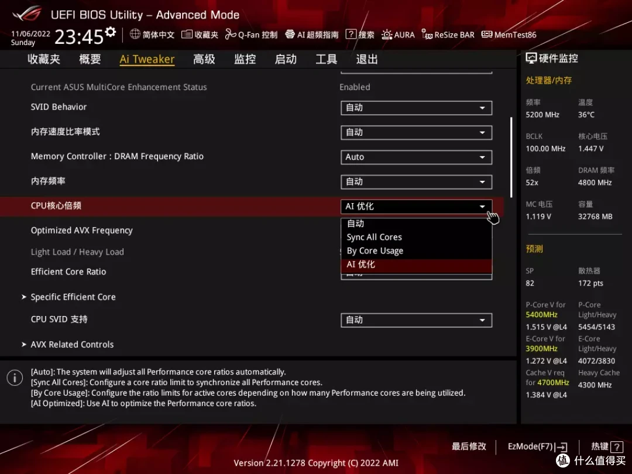Click hardware monitor icon in side panel
The image size is (632, 474).
click(x=531, y=59)
